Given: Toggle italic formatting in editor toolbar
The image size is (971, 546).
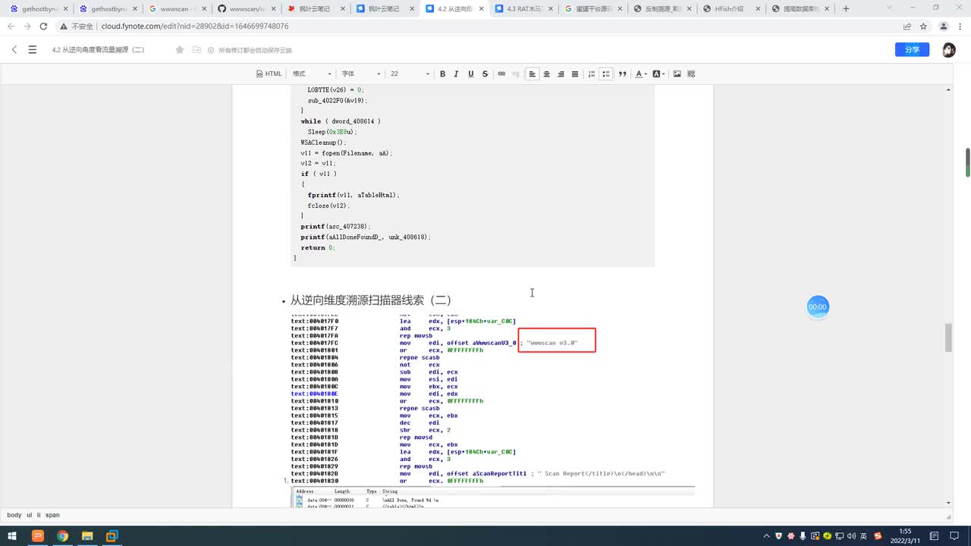Looking at the screenshot, I should tap(456, 74).
